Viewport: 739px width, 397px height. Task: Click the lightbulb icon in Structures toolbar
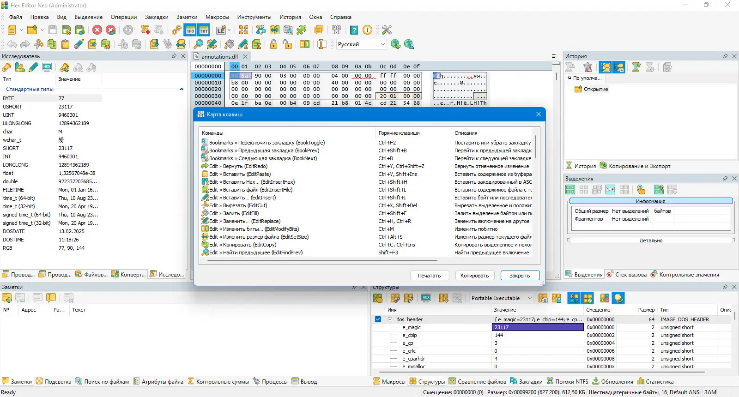pyautogui.click(x=618, y=298)
